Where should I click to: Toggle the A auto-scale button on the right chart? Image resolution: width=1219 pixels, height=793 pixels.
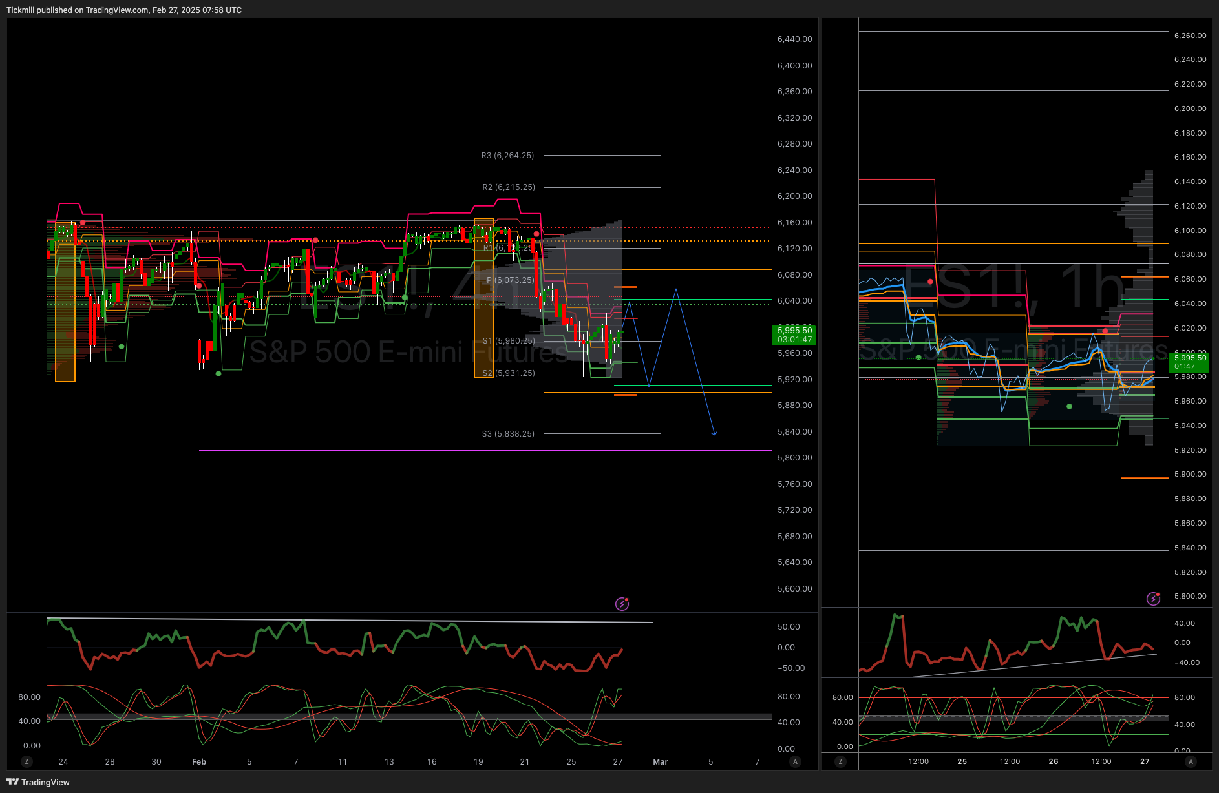[x=1191, y=761]
